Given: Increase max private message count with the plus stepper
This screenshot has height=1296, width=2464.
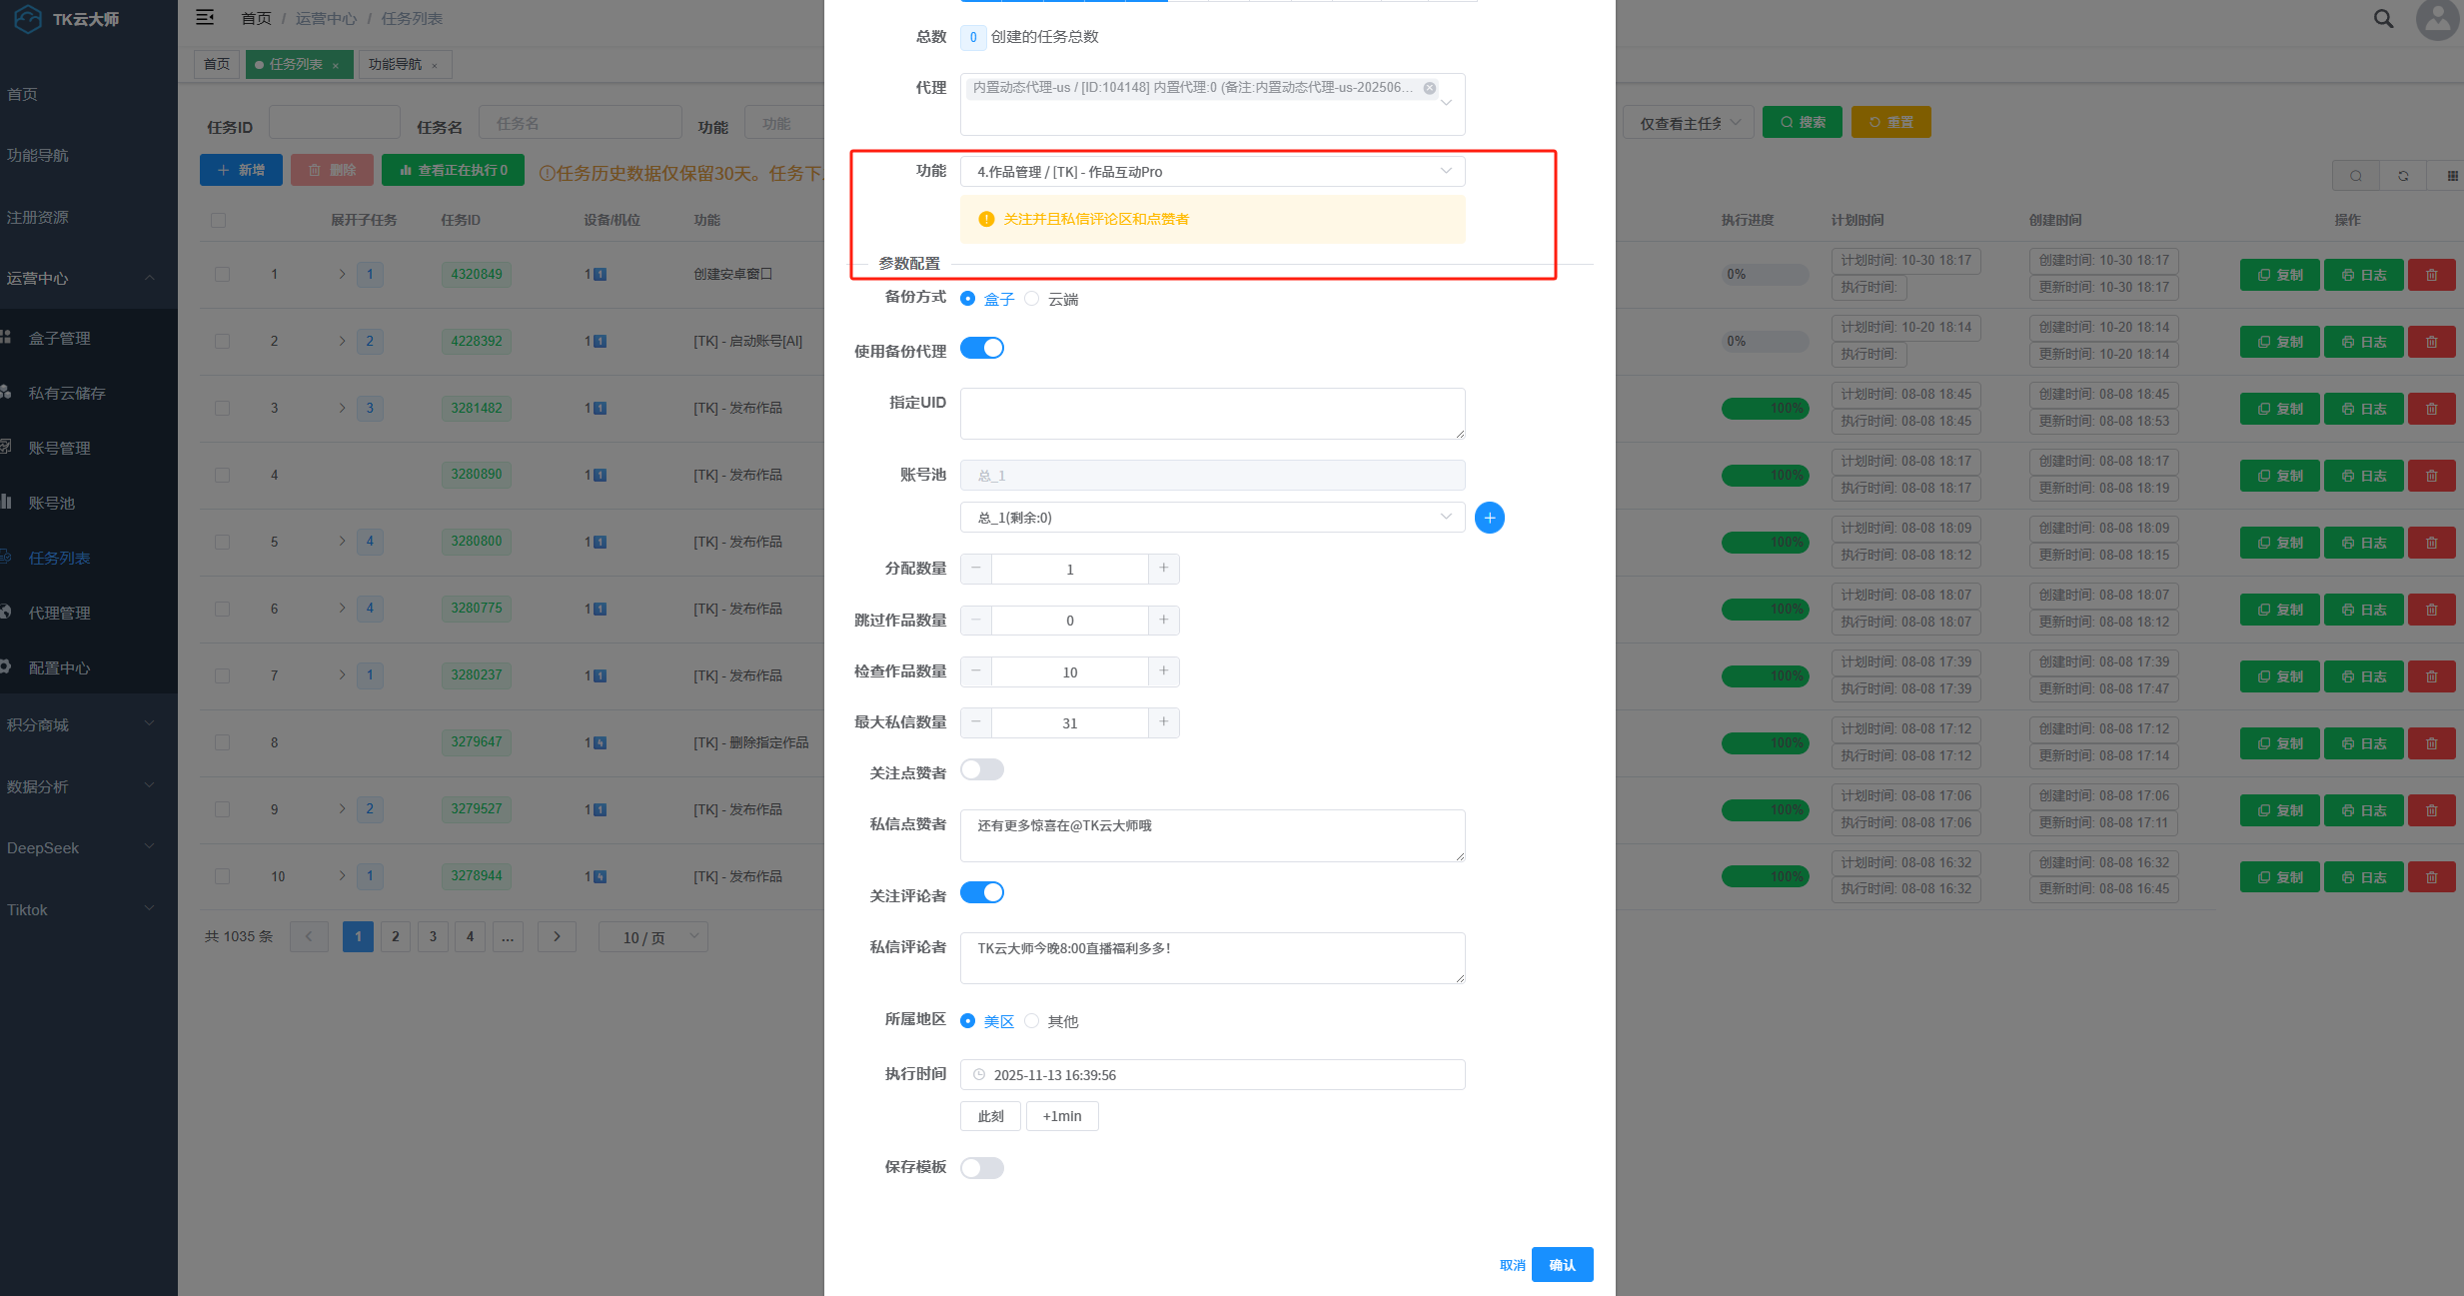Looking at the screenshot, I should (x=1163, y=722).
